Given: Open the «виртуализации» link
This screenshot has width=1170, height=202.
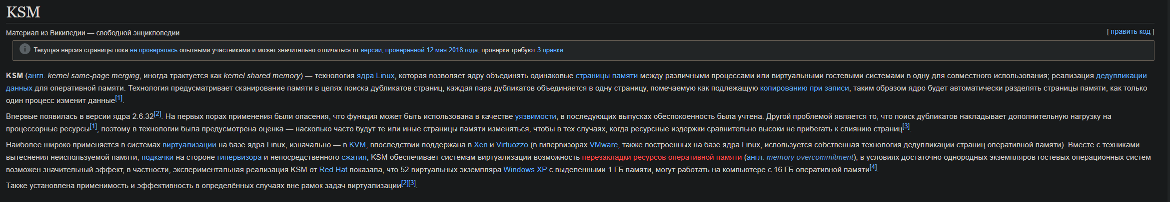Looking at the screenshot, I should [189, 145].
